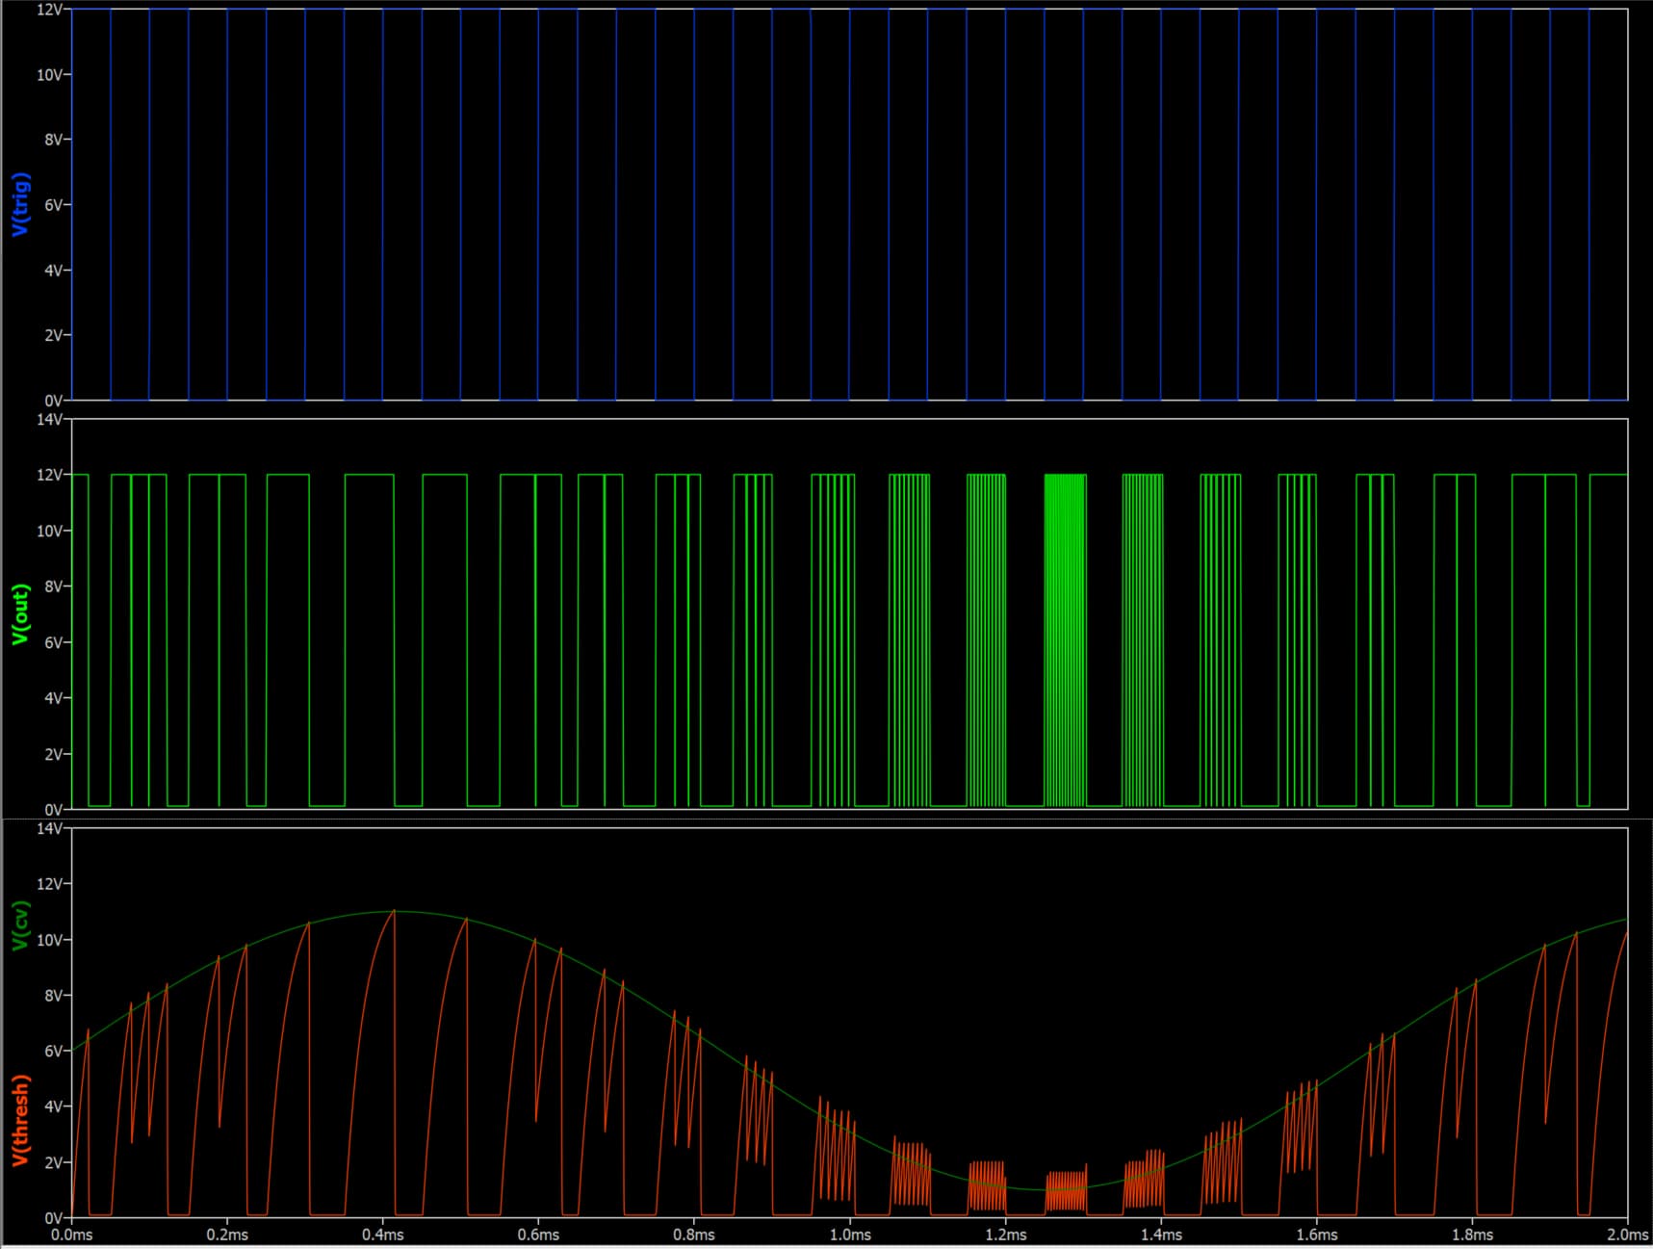
Task: Click the 8V label on the V(out) axis
Action: (54, 586)
